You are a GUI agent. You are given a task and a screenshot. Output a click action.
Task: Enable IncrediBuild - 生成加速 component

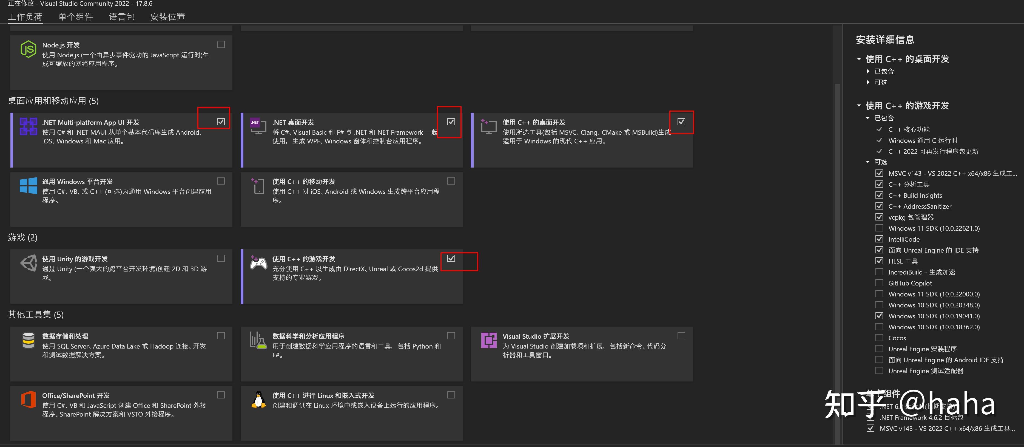[x=880, y=271]
